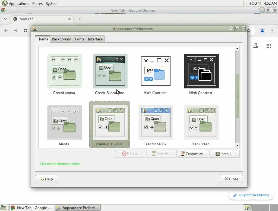
Task: Open the Customize theme dialog
Action: tap(193, 154)
